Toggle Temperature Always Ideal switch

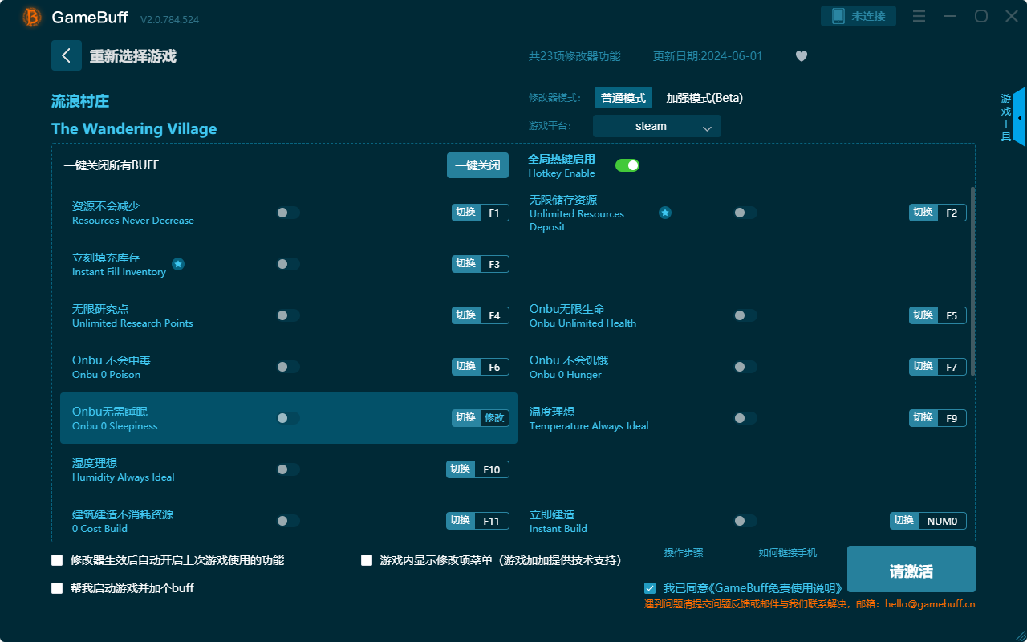pyautogui.click(x=745, y=418)
